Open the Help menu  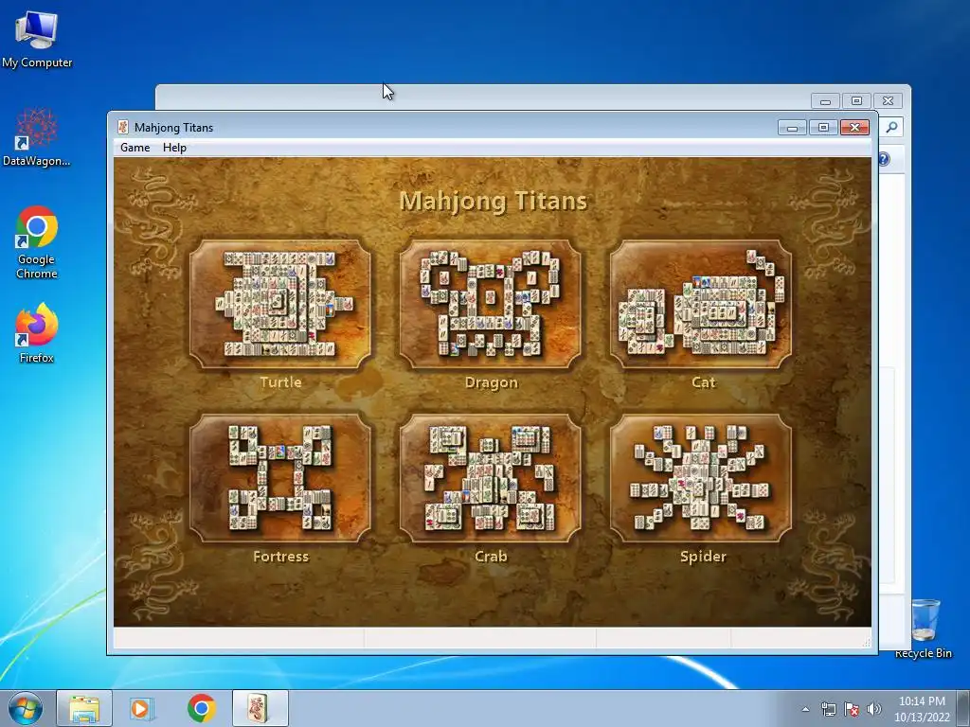tap(174, 147)
